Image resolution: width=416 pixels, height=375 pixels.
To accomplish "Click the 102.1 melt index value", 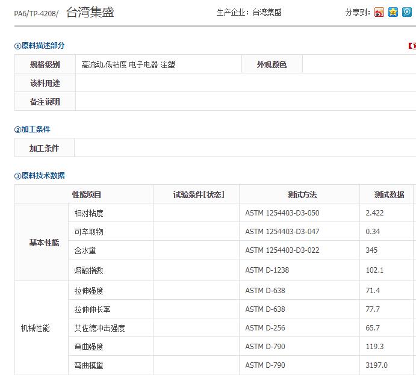I will [374, 270].
